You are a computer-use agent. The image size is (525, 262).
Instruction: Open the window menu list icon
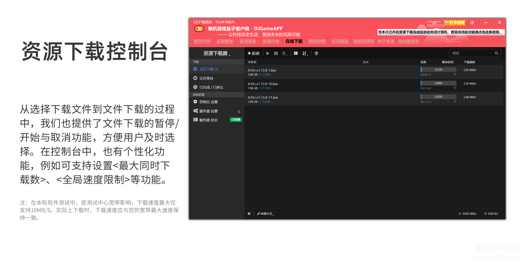(x=472, y=23)
